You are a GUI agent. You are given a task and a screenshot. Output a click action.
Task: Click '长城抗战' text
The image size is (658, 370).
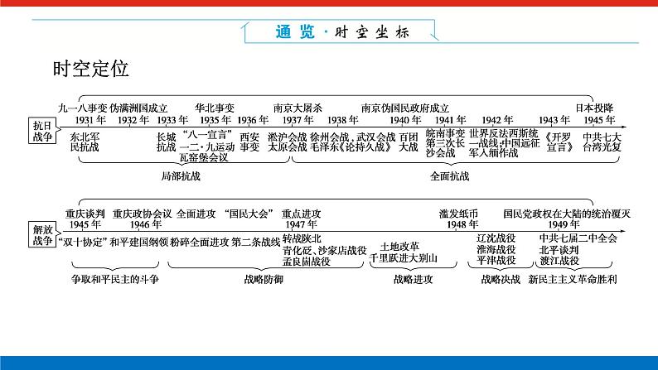tap(167, 142)
